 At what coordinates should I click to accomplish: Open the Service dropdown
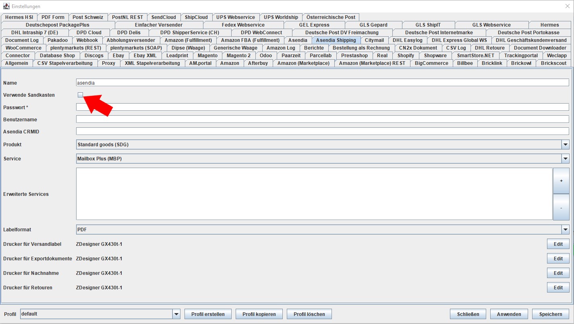(566, 159)
